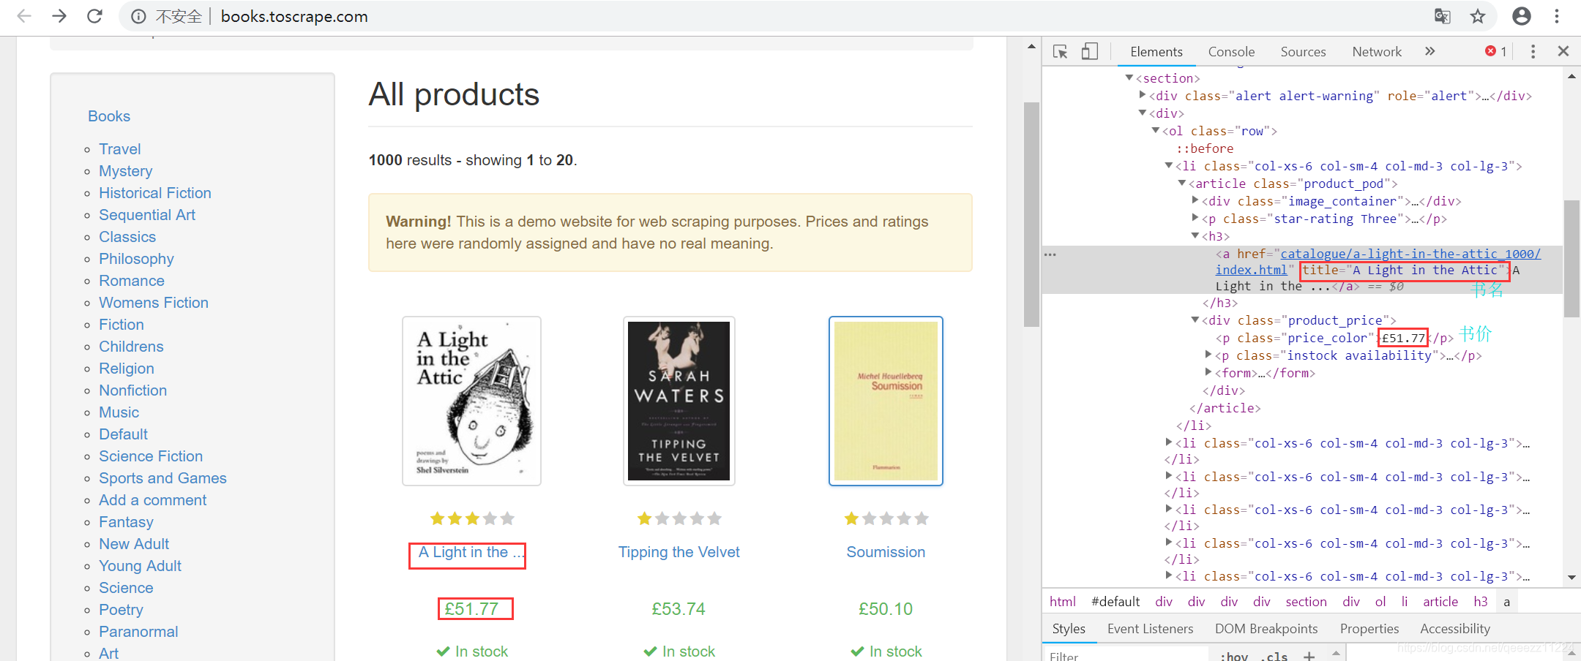This screenshot has width=1581, height=661.
Task: Select the Accessibility subtab
Action: pyautogui.click(x=1455, y=629)
